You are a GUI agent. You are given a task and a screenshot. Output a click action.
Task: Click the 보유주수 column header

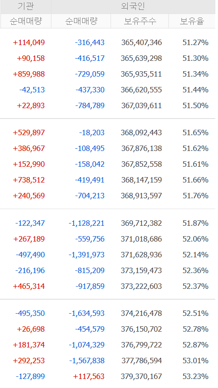[x=140, y=21]
